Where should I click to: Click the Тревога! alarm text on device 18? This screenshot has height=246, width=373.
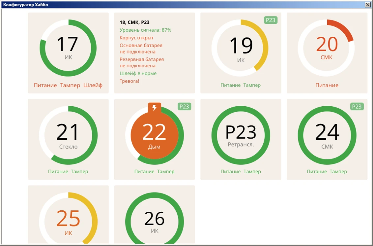[x=129, y=81]
